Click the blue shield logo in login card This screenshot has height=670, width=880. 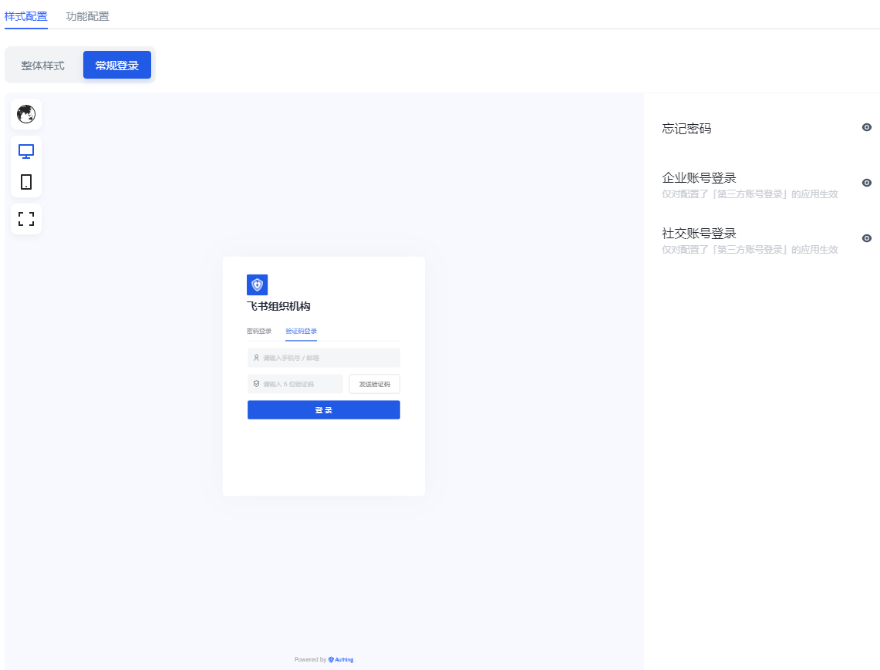point(257,284)
